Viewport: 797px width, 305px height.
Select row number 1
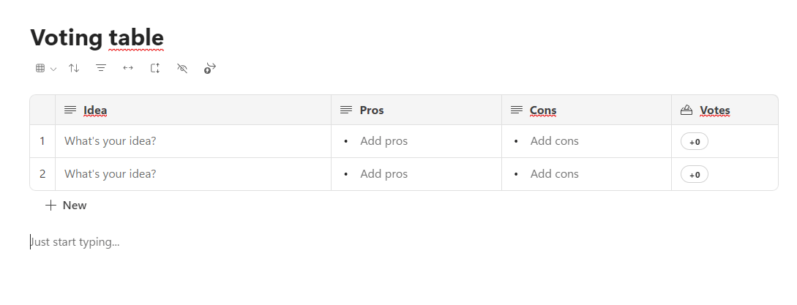click(42, 141)
